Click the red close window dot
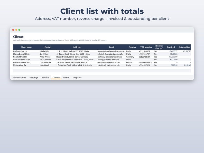The image size is (204, 153). click(13, 30)
